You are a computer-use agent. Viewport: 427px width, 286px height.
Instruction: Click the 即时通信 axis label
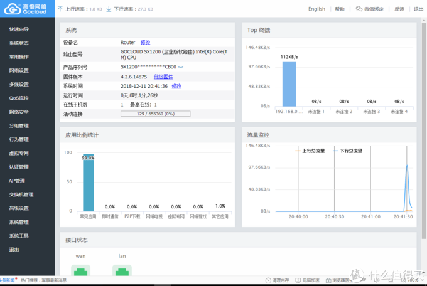(x=110, y=216)
